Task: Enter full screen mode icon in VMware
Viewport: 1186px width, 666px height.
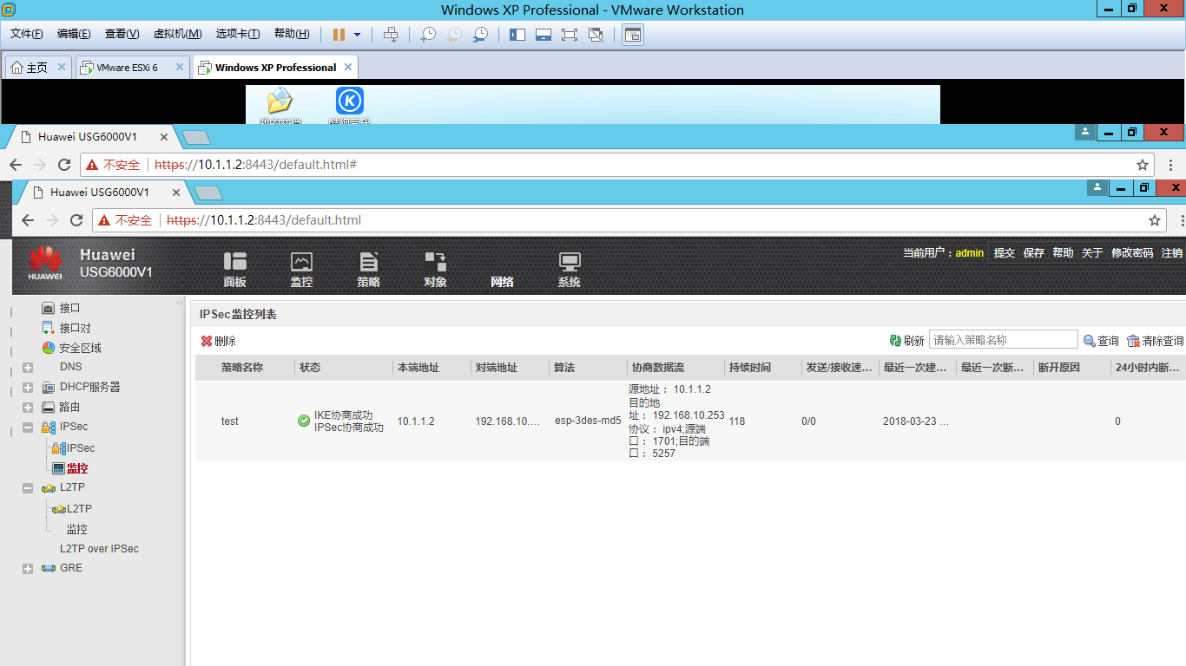Action: coord(570,35)
